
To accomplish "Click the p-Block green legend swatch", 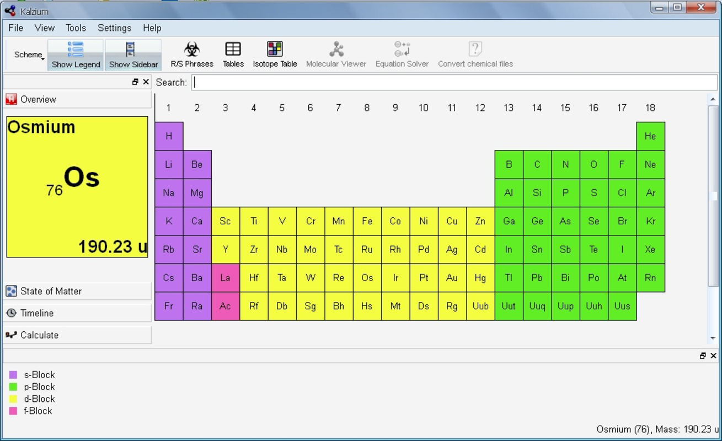I will (13, 387).
